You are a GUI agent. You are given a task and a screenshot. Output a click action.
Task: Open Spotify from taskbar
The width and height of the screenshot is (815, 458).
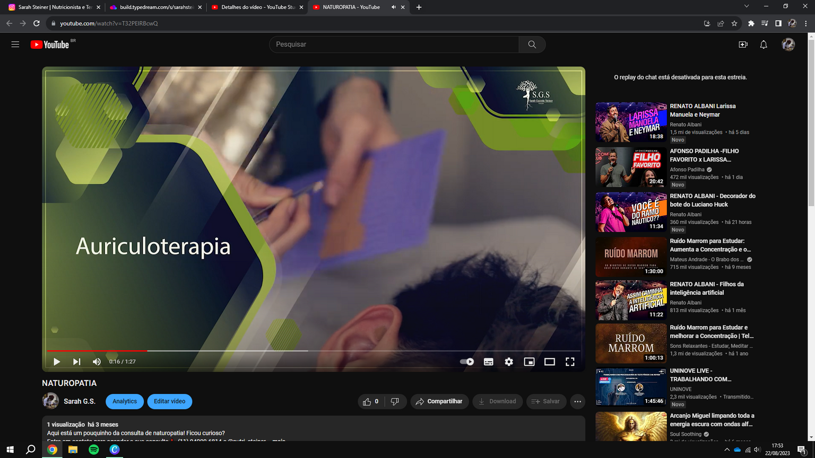coord(93,450)
